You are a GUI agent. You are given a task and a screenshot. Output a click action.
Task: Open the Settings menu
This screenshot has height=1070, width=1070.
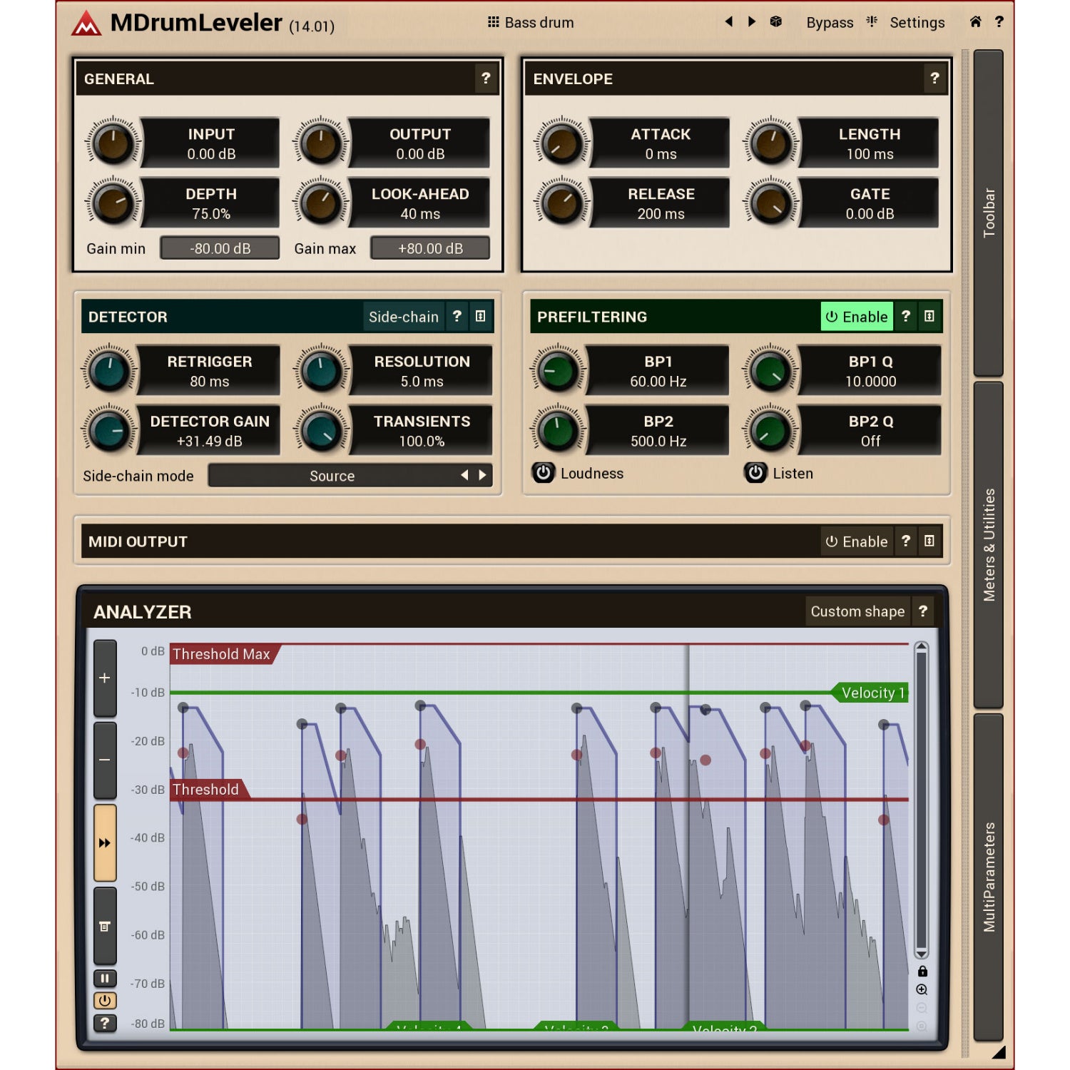(x=917, y=23)
